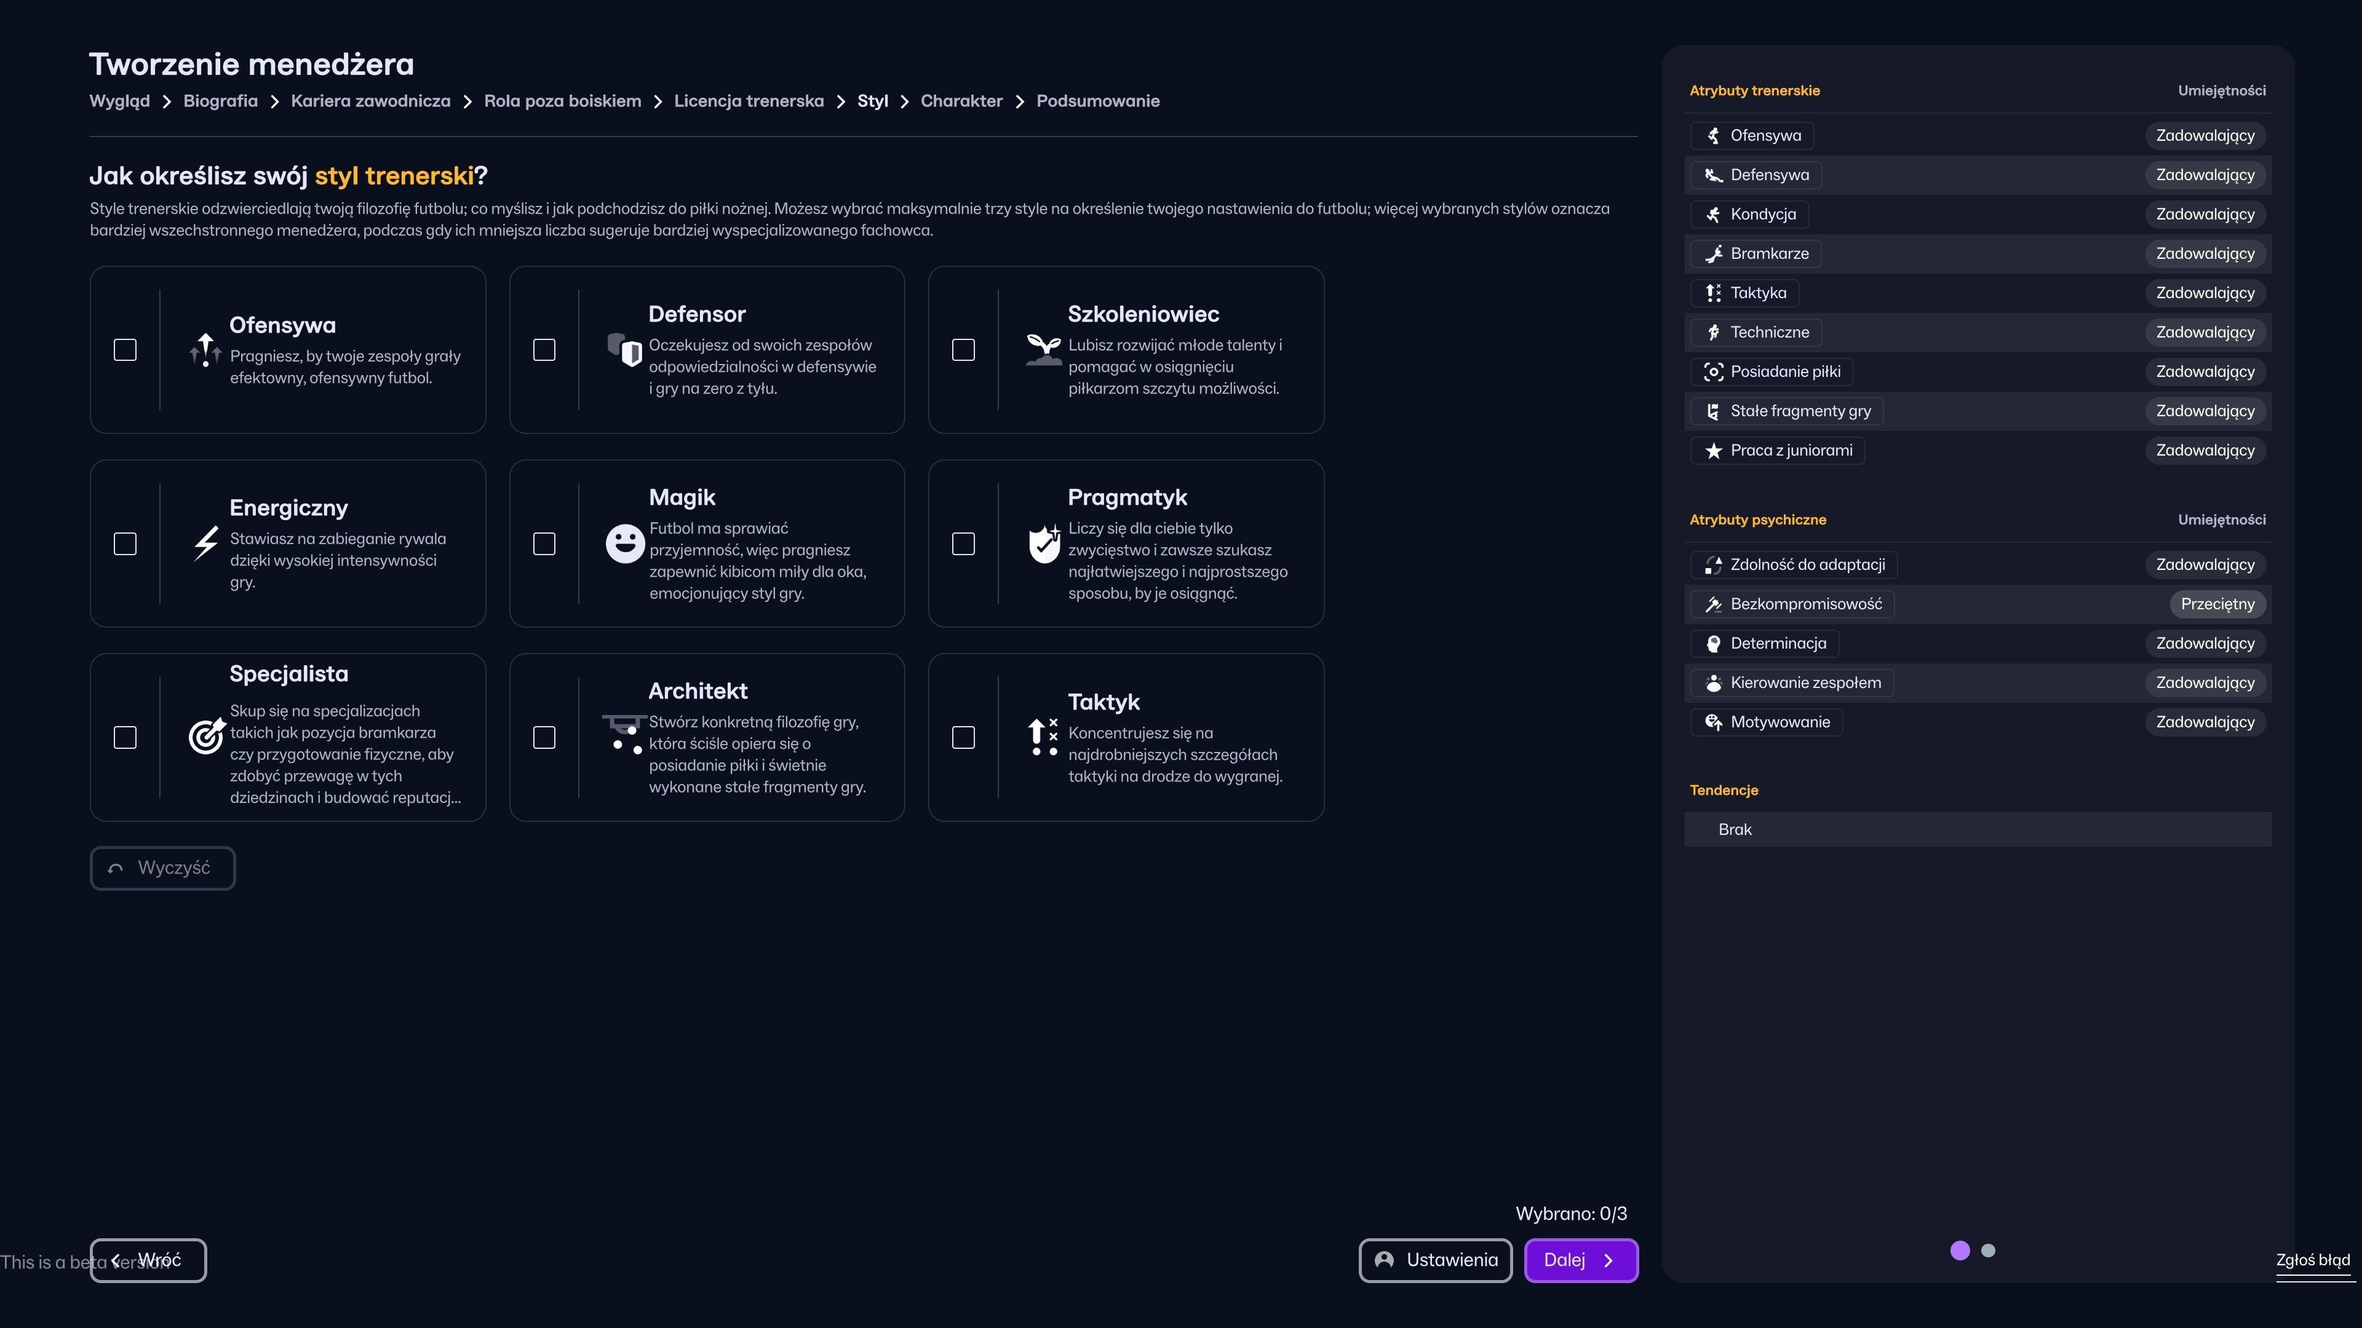Click the Praca z juniorami star icon

1713,450
